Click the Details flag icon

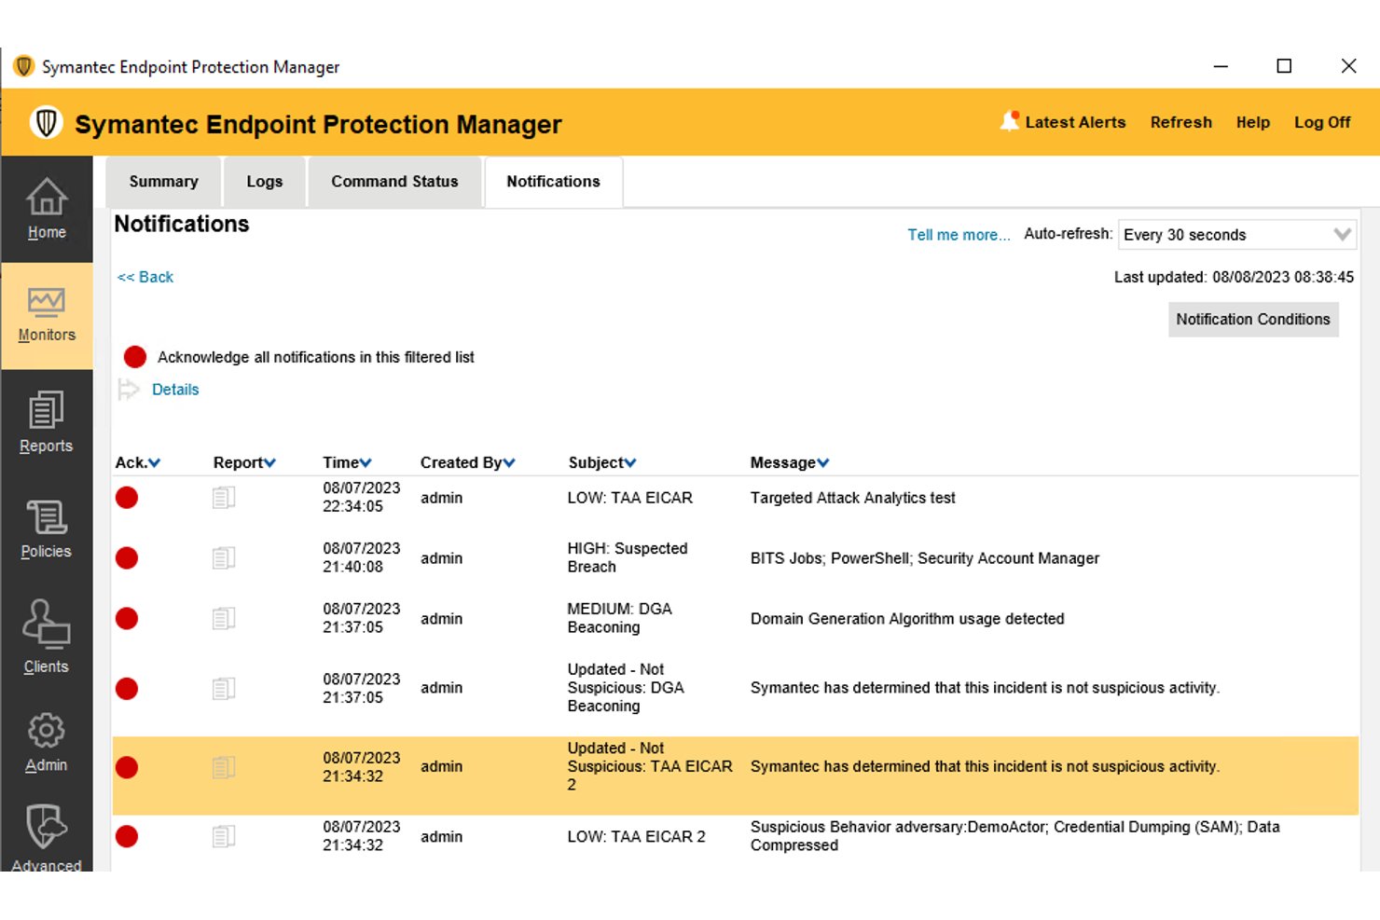[x=129, y=390]
